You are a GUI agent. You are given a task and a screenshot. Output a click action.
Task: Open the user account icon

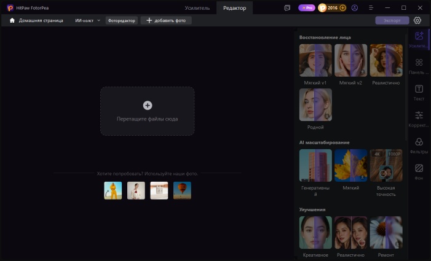(355, 8)
